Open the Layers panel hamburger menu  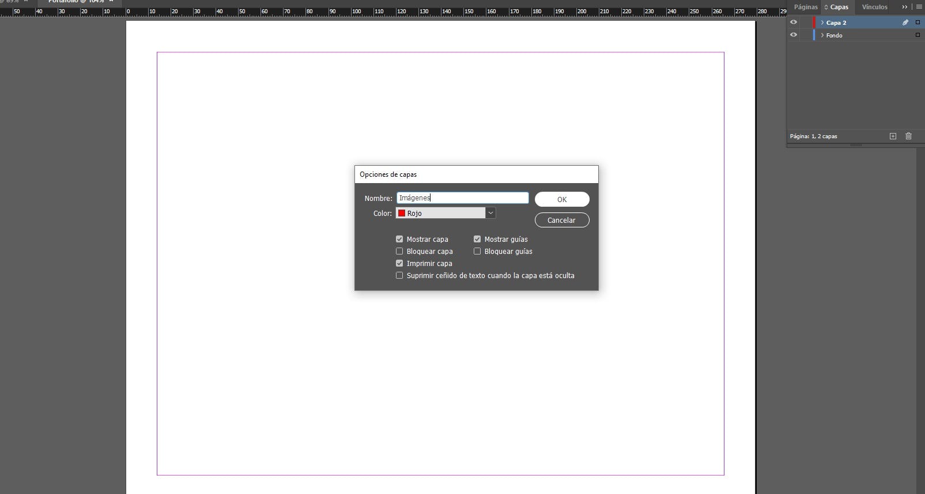[x=919, y=7]
